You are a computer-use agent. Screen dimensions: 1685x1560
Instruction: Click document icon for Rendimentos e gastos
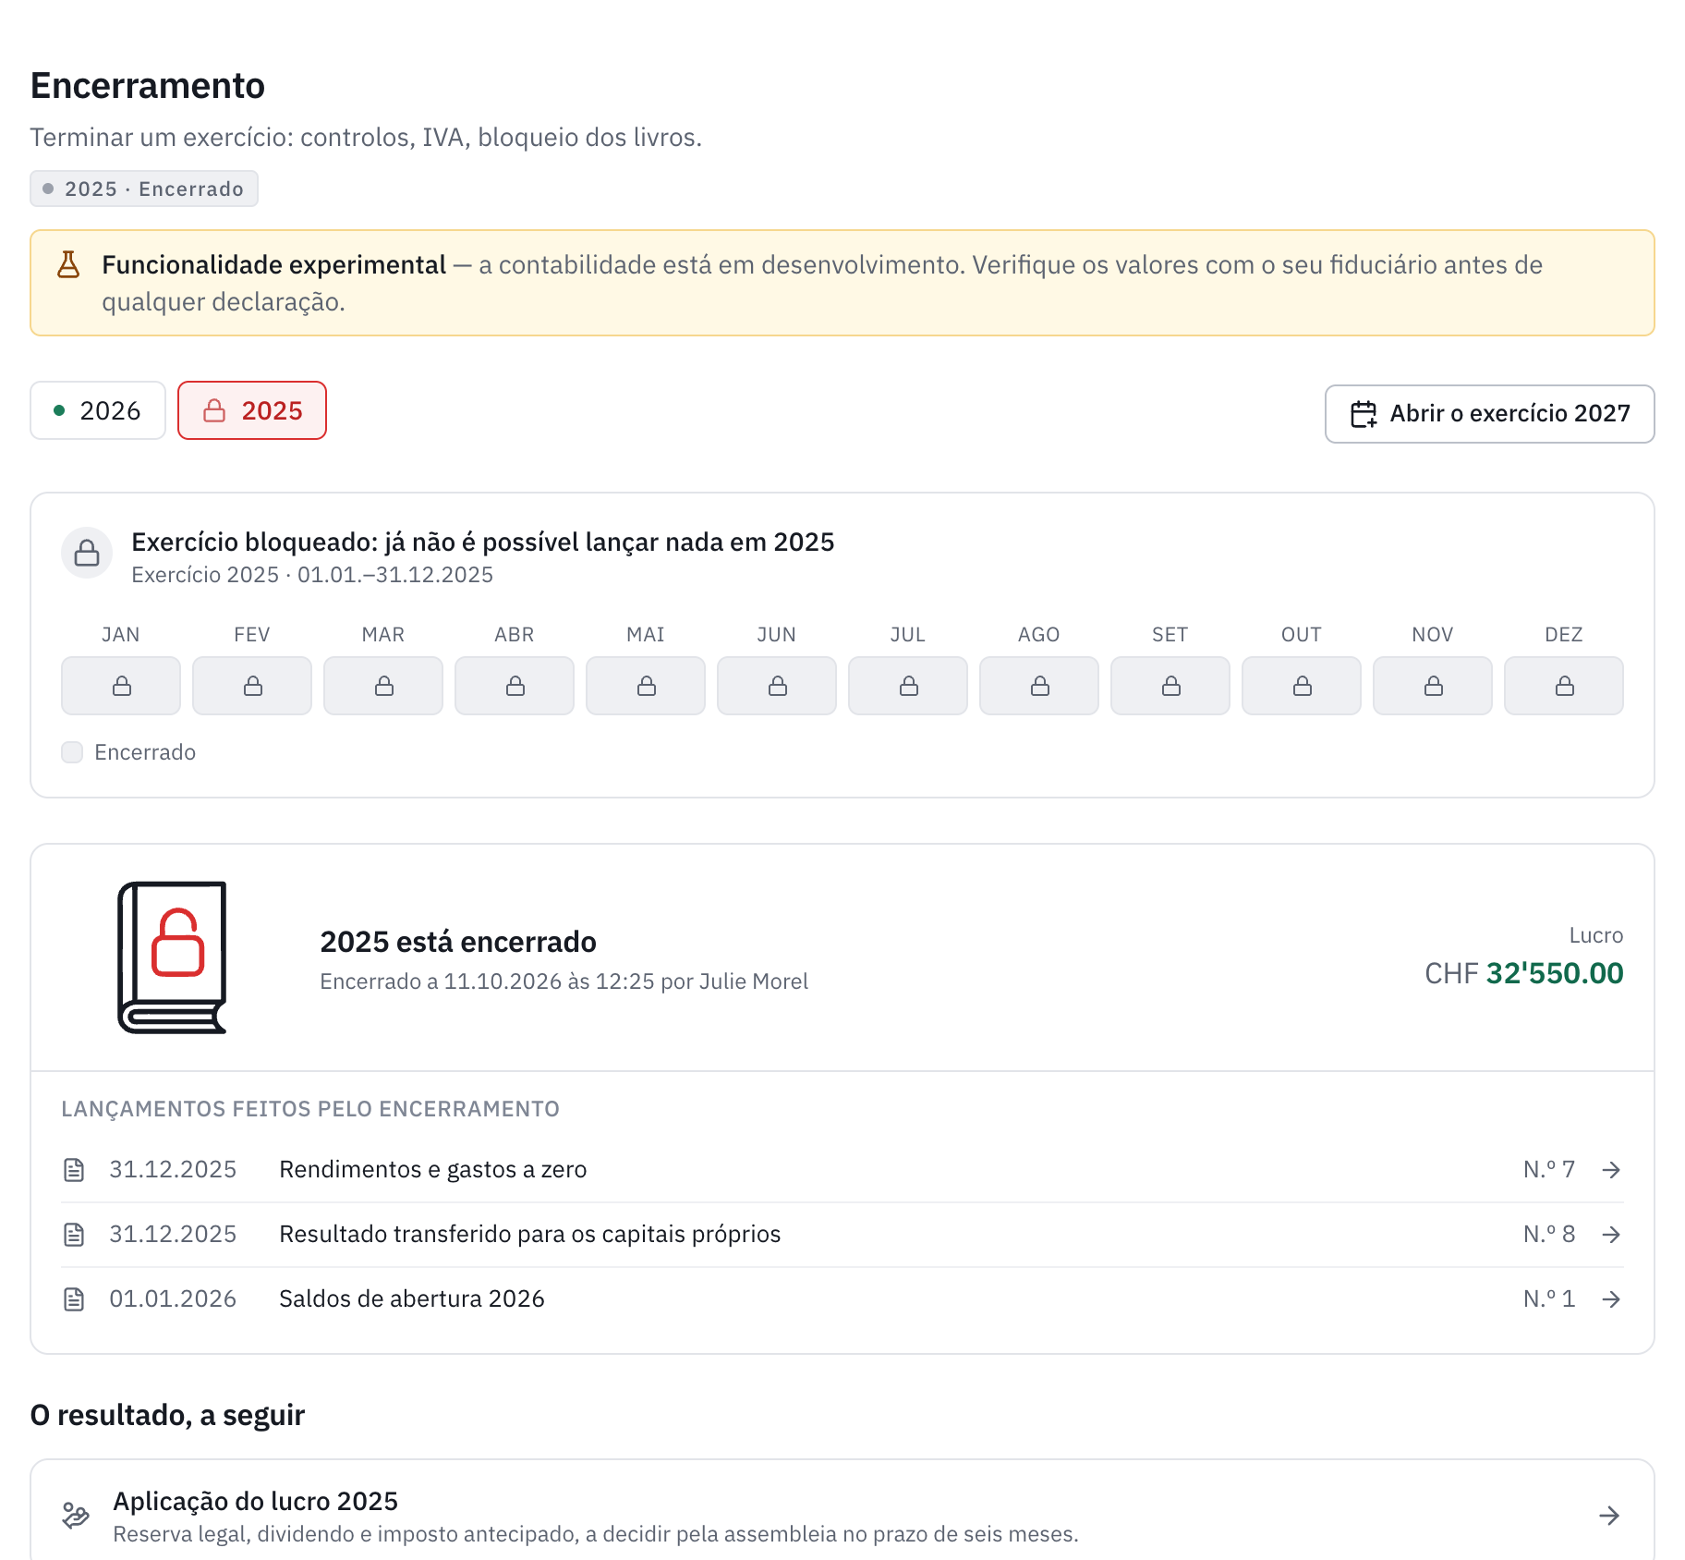click(x=74, y=1170)
